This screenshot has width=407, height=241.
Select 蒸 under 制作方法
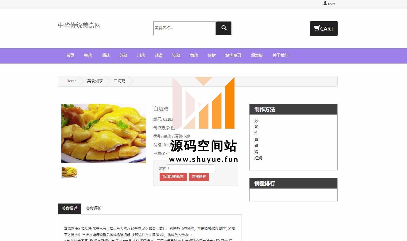point(256,139)
